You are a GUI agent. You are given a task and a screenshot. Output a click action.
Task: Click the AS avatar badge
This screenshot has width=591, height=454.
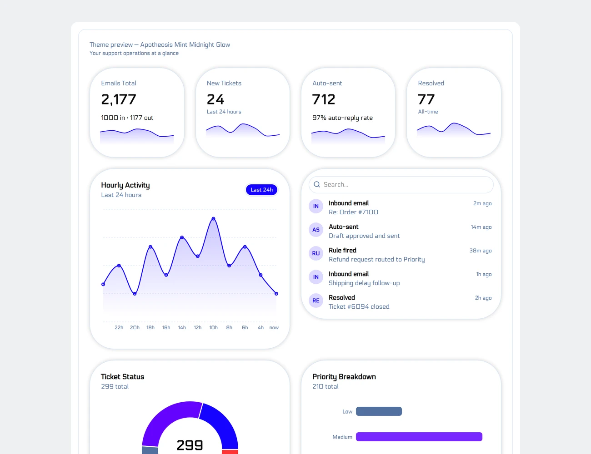click(316, 230)
